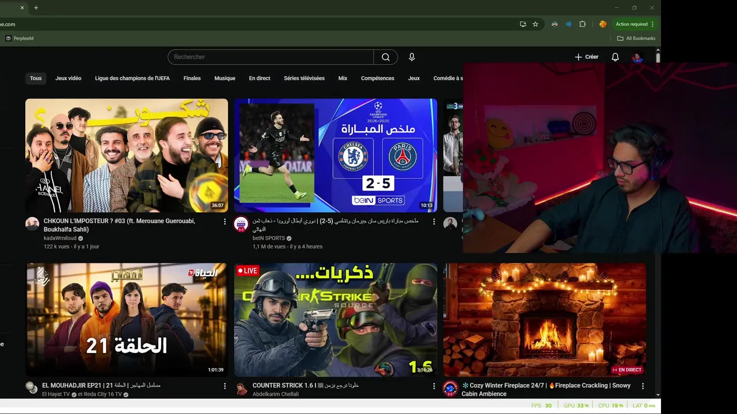Image resolution: width=737 pixels, height=414 pixels.
Task: Filter by Ligue des champions de l'UEFA
Action: [132, 78]
